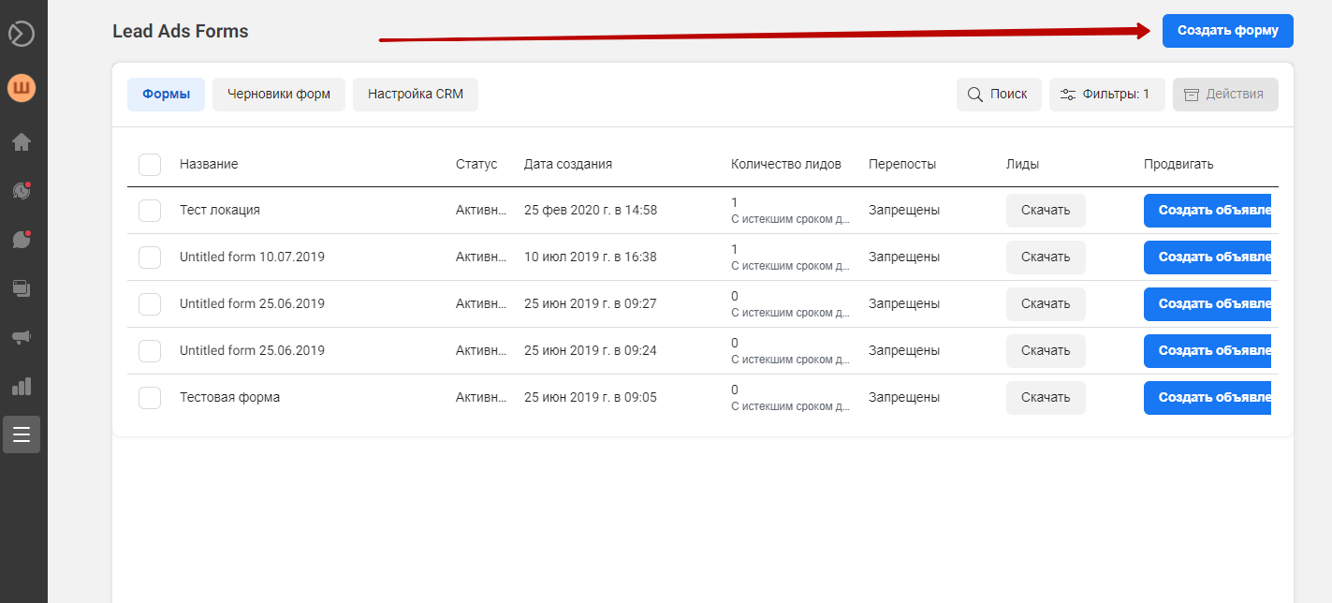Download leads for the form created at 09:24

(1046, 351)
